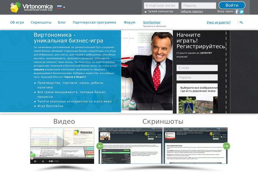This screenshot has height=172, width=258.
Task: Open the Скриншоты menu item
Action: (41, 22)
